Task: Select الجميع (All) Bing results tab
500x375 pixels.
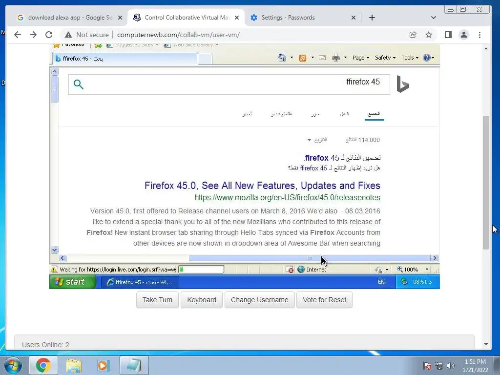Action: coord(375,114)
